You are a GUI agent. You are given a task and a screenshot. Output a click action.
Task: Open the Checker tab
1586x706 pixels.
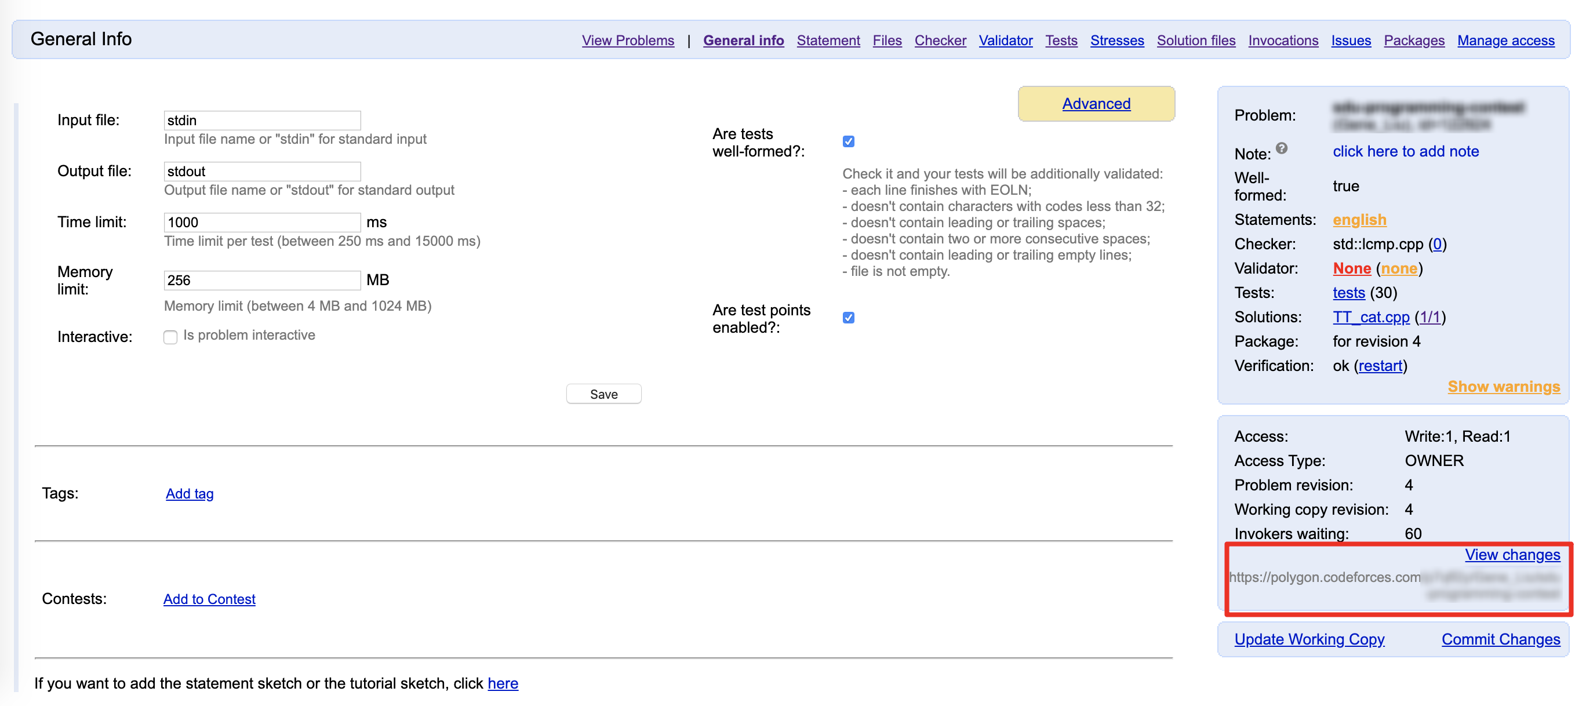940,41
